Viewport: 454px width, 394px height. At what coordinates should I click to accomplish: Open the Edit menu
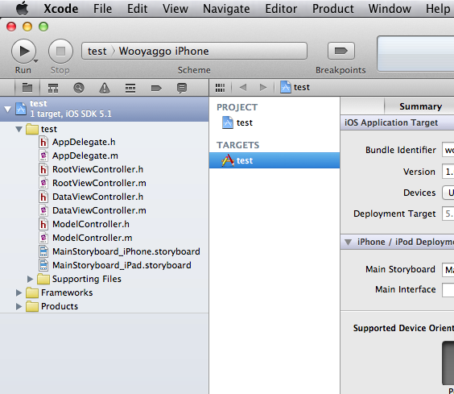click(137, 9)
